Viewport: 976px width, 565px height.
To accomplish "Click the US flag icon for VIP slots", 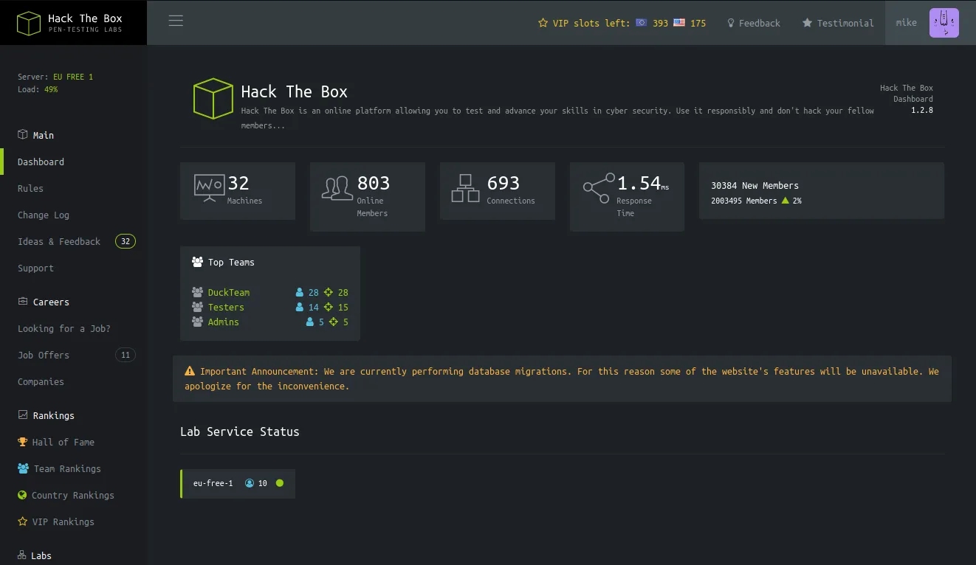I will click(x=679, y=23).
